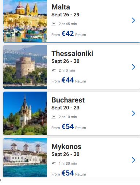Click plane icon beside 2 hr 10 min
This screenshot has width=140, height=185.
(54, 117)
